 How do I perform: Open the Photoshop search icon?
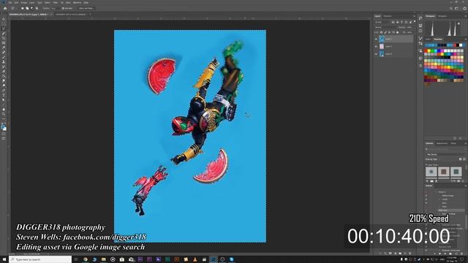(451, 8)
